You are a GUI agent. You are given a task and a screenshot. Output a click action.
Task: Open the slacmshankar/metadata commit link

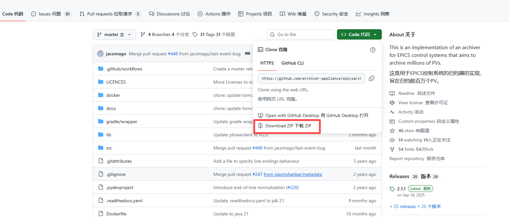(293, 174)
